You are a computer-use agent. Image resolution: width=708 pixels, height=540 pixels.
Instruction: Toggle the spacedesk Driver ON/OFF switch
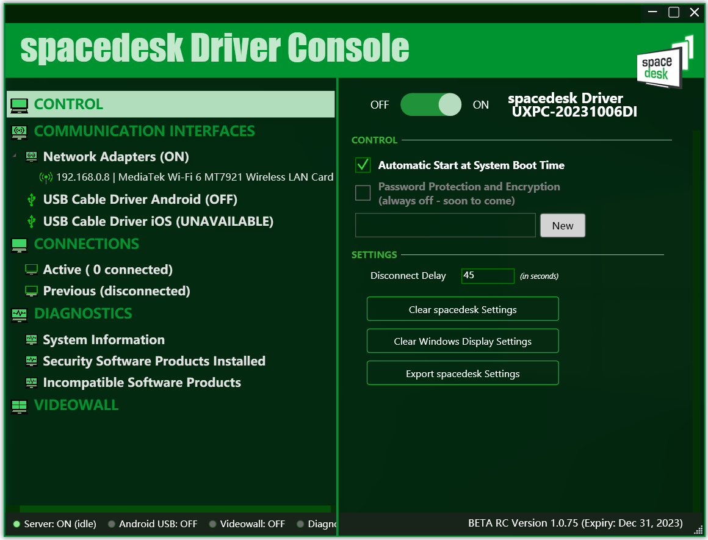[431, 104]
